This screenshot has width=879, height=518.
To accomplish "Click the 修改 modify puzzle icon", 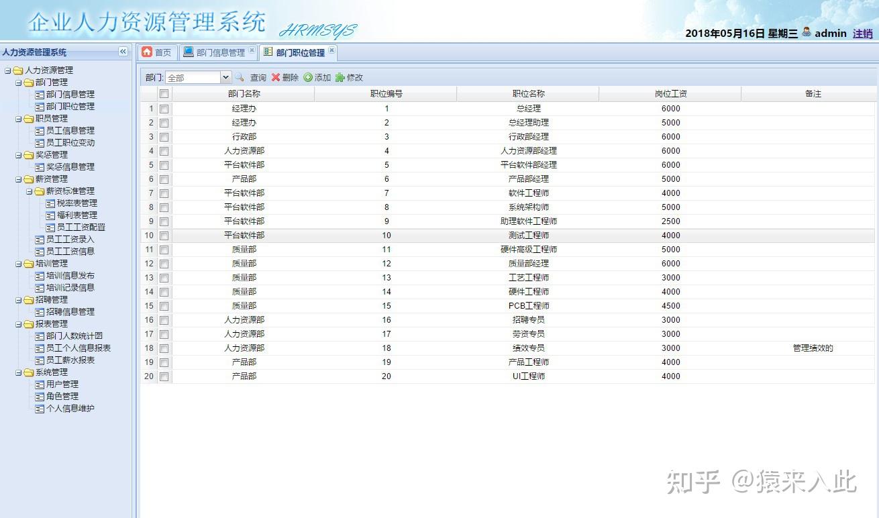I will pyautogui.click(x=340, y=77).
